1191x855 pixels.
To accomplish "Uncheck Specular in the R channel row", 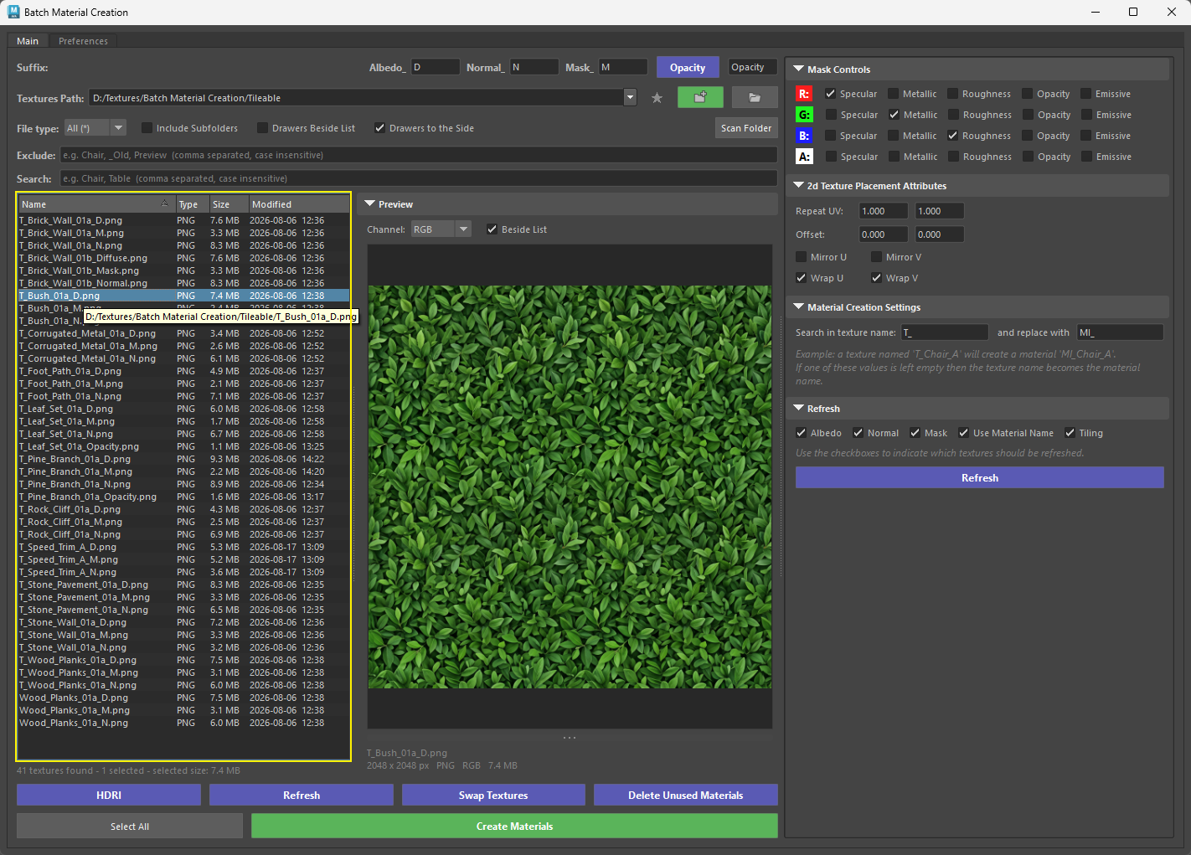I will [x=831, y=94].
